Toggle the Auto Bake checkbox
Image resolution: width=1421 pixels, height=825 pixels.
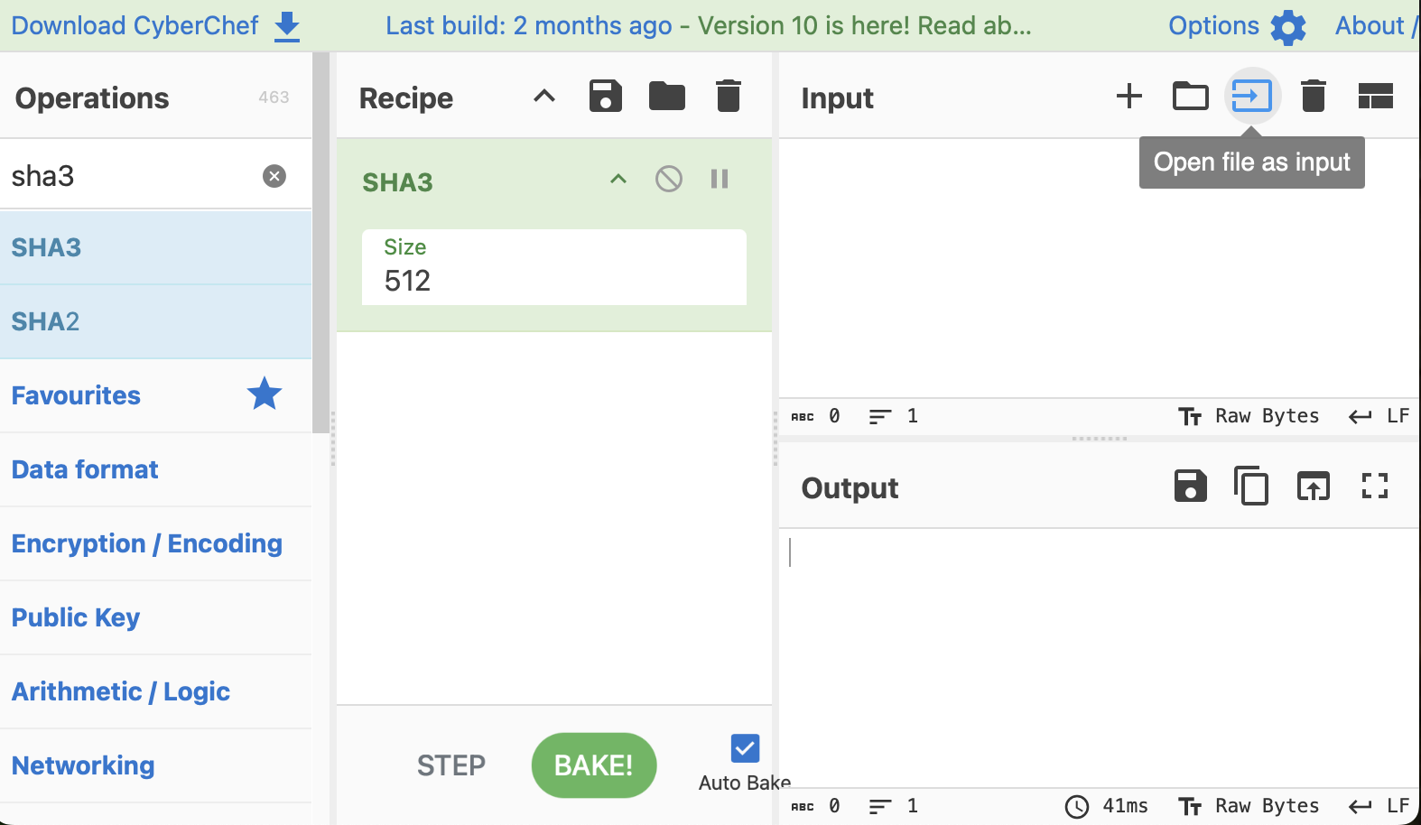pos(745,748)
